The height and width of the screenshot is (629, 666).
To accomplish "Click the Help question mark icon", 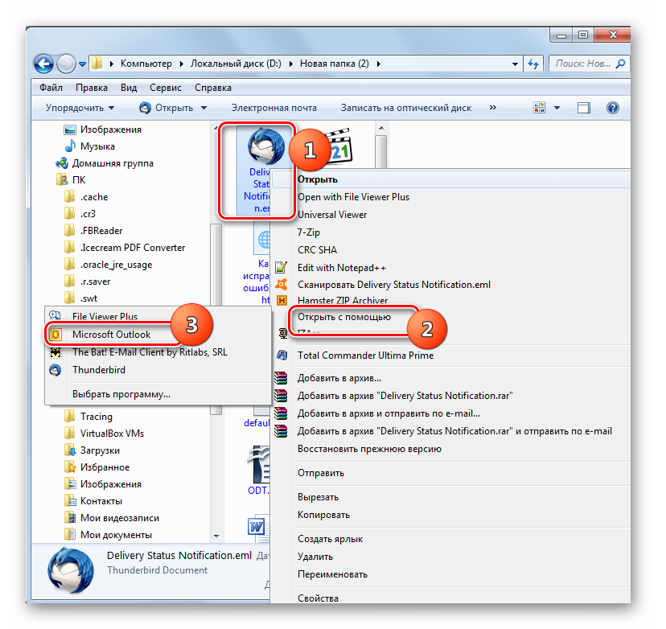I will (612, 108).
